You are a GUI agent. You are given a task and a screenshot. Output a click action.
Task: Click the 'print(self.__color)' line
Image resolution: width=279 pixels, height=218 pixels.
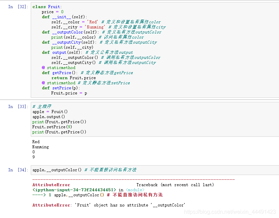tap(98, 37)
